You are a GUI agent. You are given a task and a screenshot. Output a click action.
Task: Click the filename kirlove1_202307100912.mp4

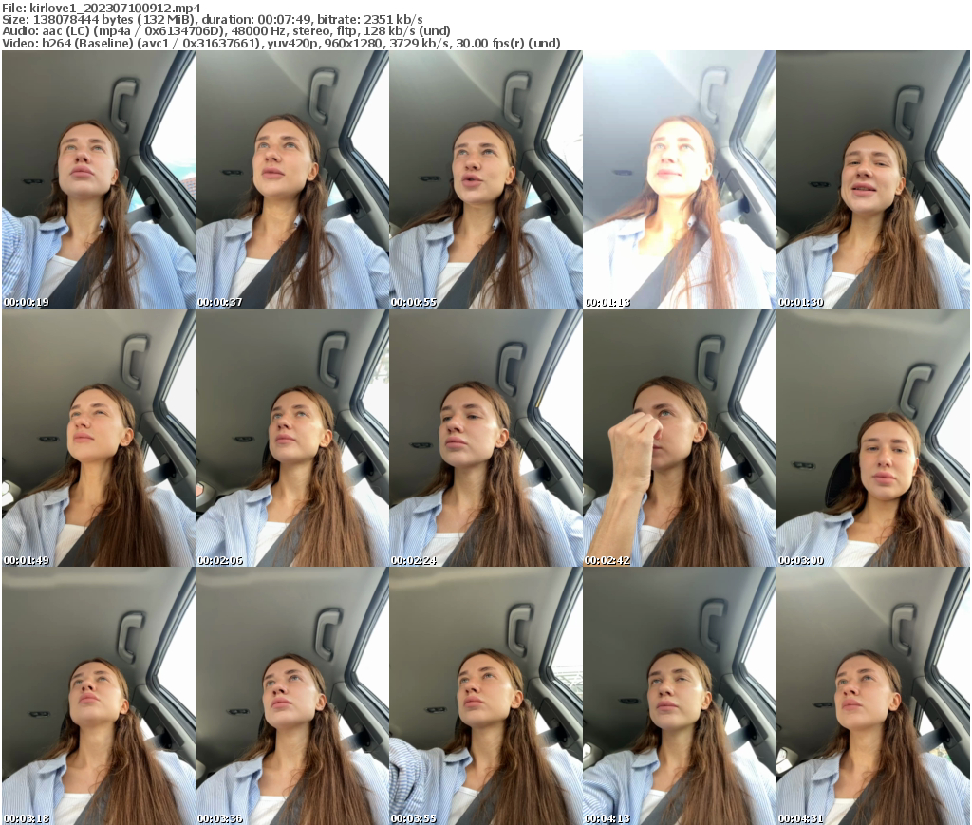click(114, 8)
